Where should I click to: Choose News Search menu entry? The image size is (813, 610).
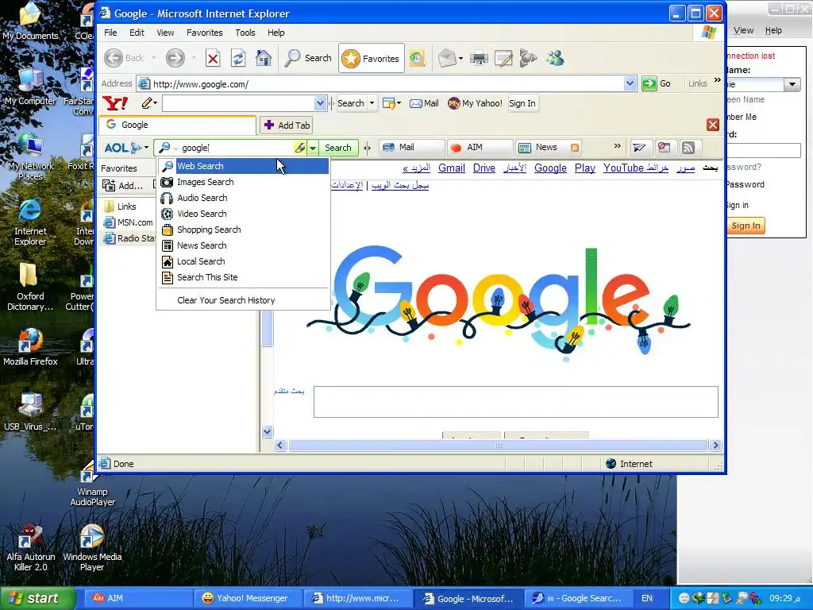(x=244, y=245)
